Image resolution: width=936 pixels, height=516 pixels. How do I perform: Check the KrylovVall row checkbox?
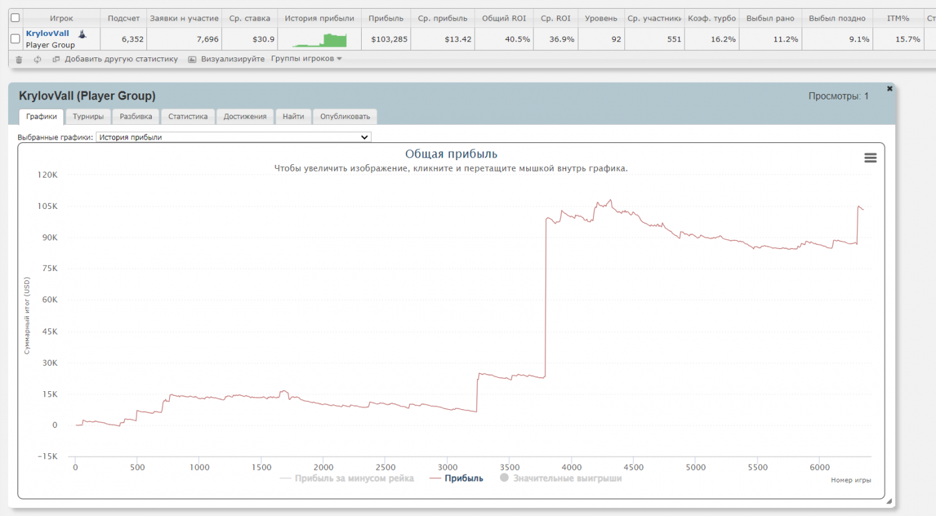[x=15, y=39]
